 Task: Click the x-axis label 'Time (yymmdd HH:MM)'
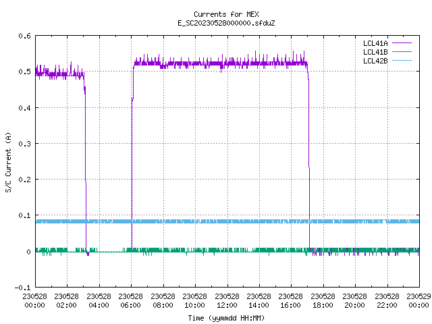point(226,318)
